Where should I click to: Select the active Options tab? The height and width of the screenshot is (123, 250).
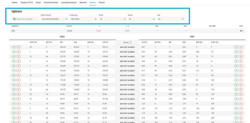[x=92, y=2]
